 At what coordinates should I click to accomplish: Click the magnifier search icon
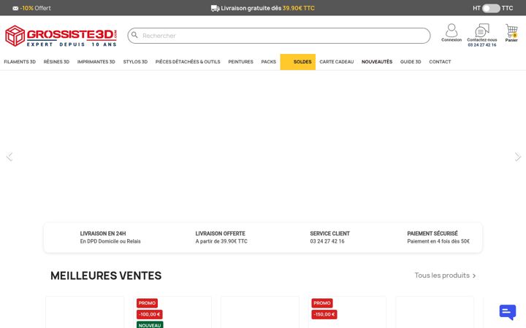pyautogui.click(x=134, y=35)
